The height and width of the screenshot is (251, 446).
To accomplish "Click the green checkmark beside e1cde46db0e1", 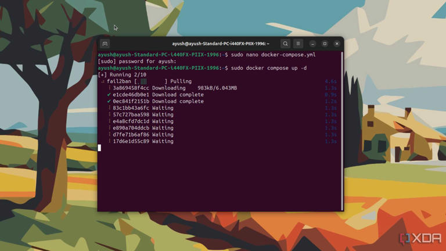I will (x=109, y=95).
